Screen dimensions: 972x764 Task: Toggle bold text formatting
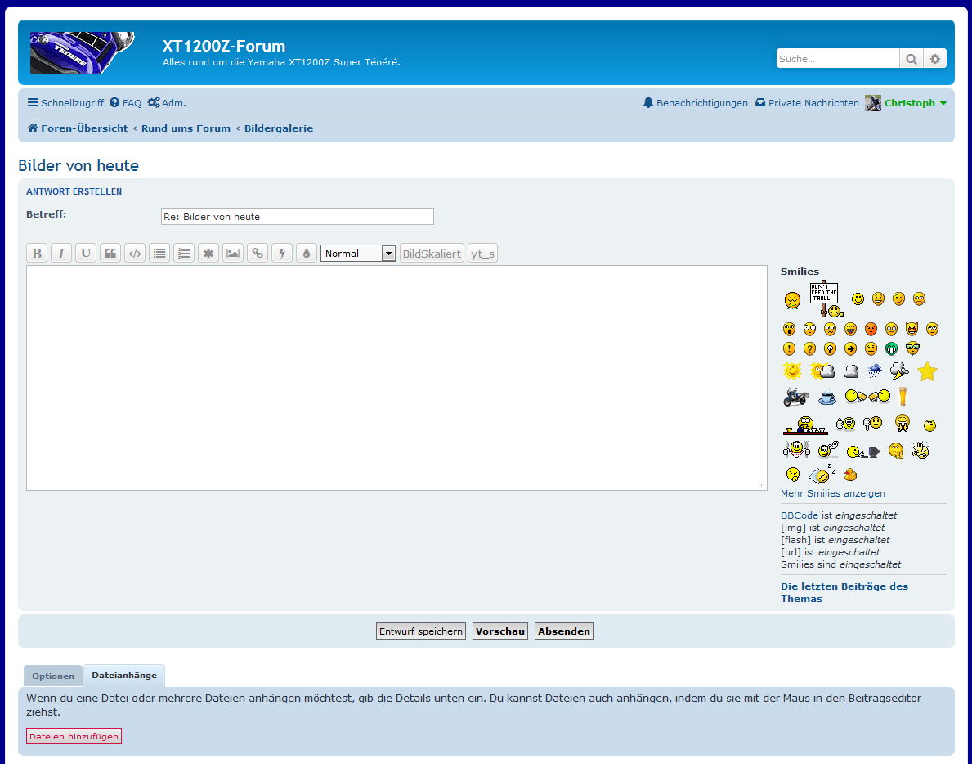(x=37, y=254)
